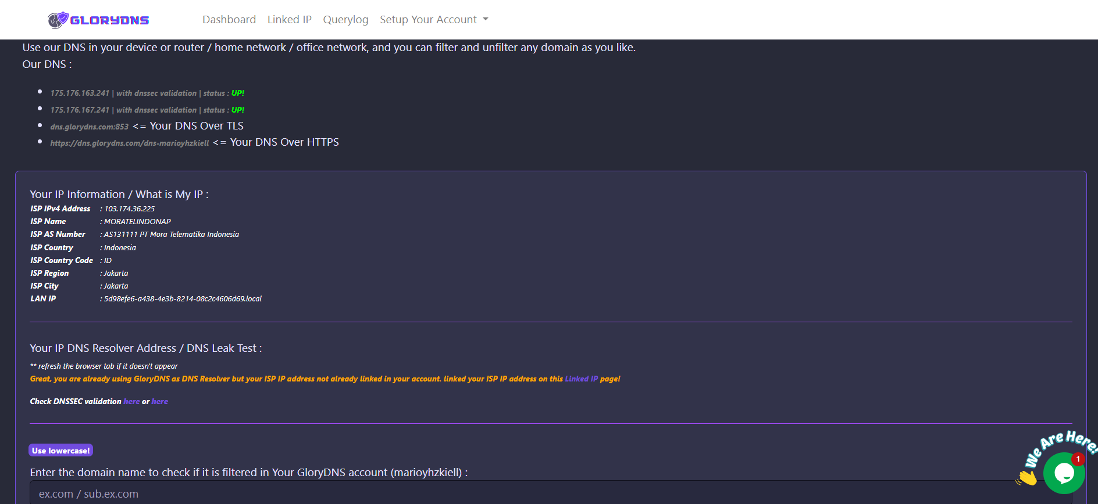The width and height of the screenshot is (1098, 504).
Task: Click the ISP Country Code value ID
Action: tap(108, 261)
